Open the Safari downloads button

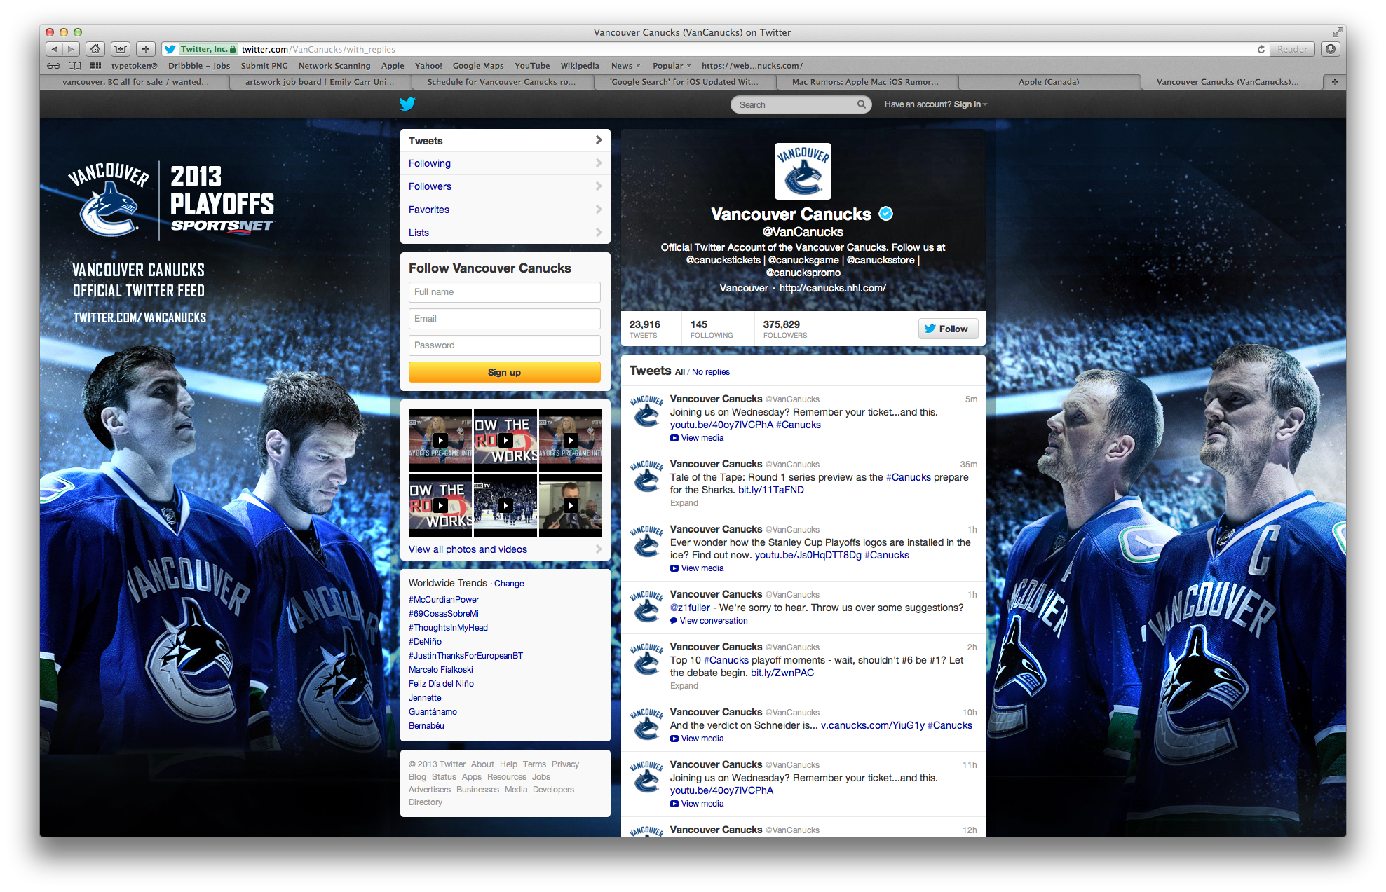pyautogui.click(x=1331, y=49)
